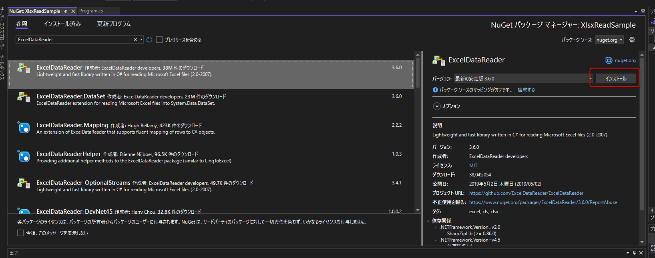Switch to the Updates (更新プログラム) tab

[114, 24]
